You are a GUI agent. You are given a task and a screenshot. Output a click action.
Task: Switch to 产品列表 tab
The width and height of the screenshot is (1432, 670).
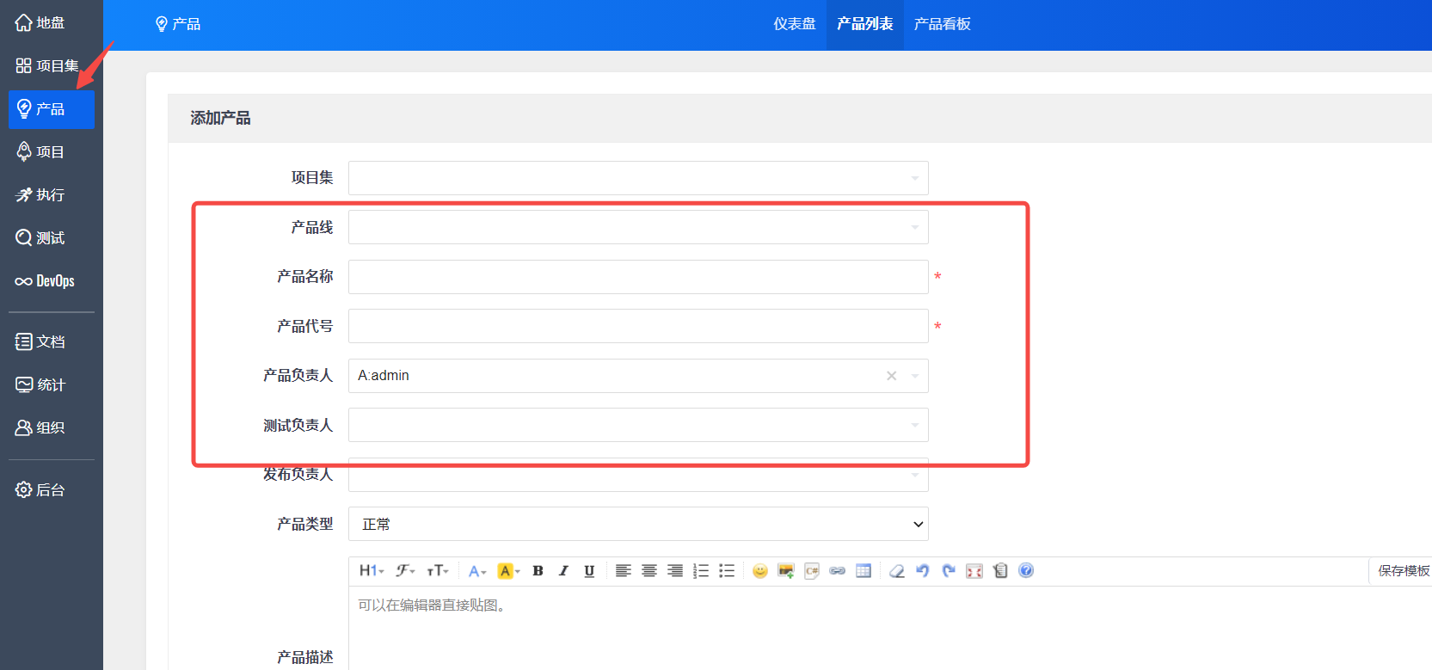[x=864, y=24]
